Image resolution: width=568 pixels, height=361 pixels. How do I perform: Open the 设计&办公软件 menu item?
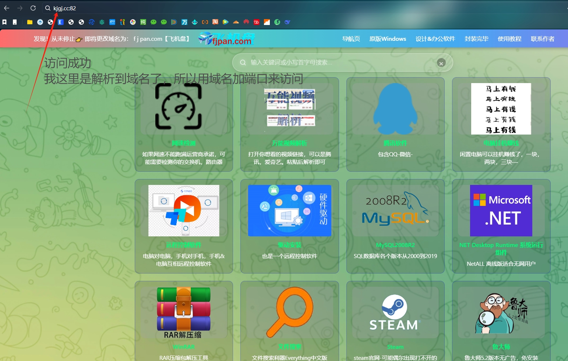point(435,39)
